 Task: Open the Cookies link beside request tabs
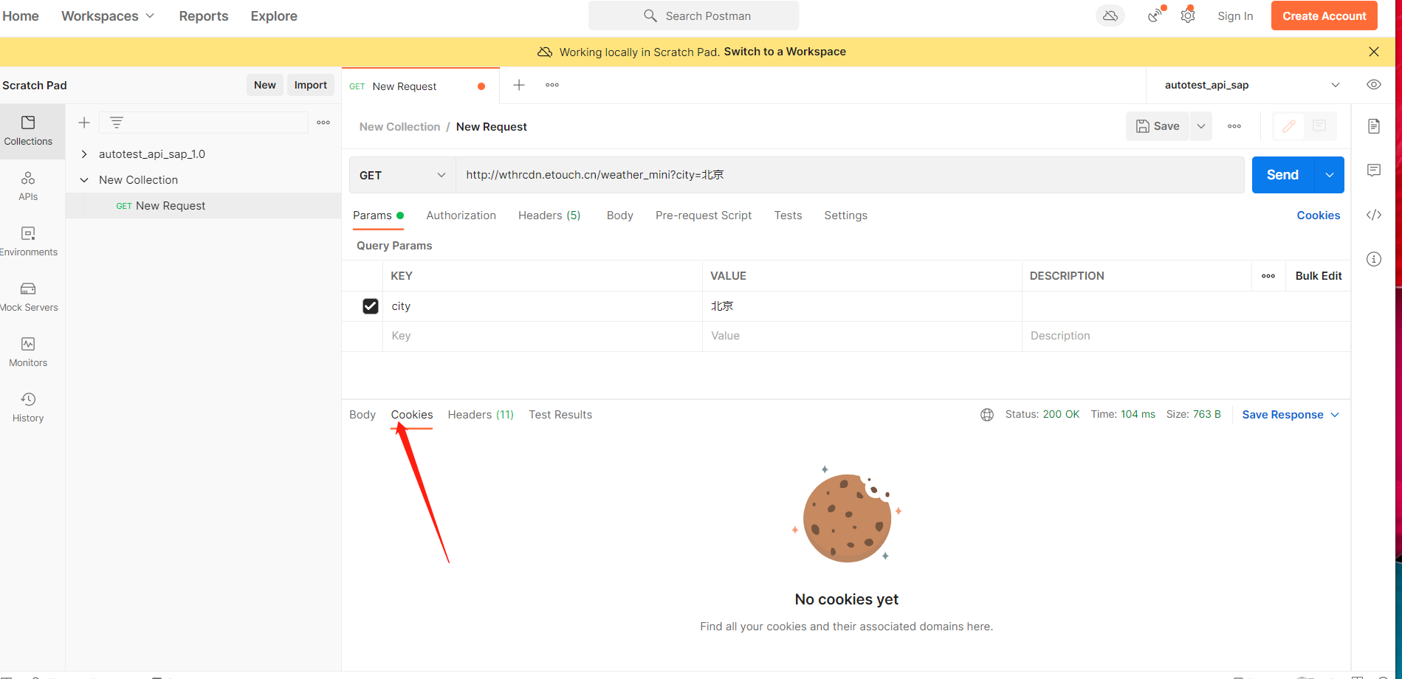tap(1319, 216)
